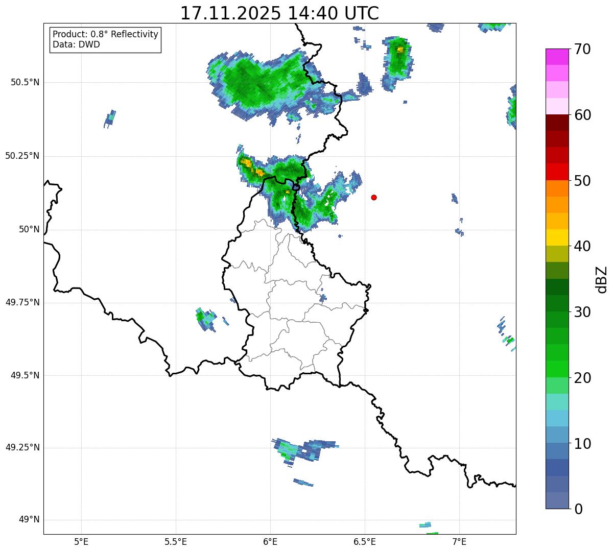Click the bright green colorbar segment just above 20
Image resolution: width=614 pixels, height=552 pixels.
pos(557,369)
